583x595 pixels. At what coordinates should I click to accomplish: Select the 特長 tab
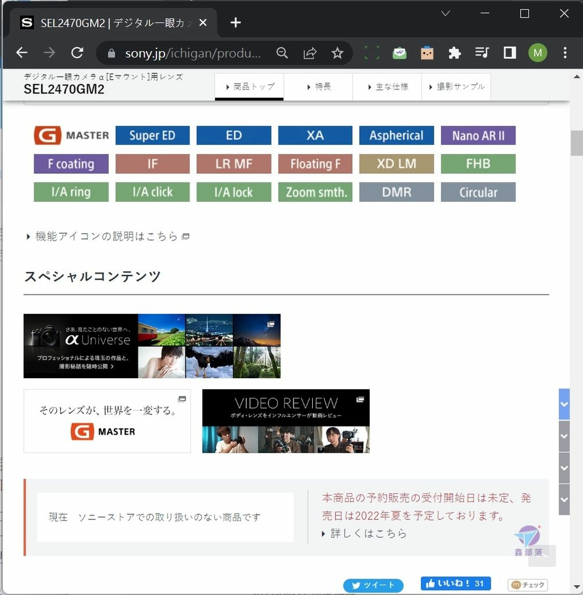click(x=319, y=87)
